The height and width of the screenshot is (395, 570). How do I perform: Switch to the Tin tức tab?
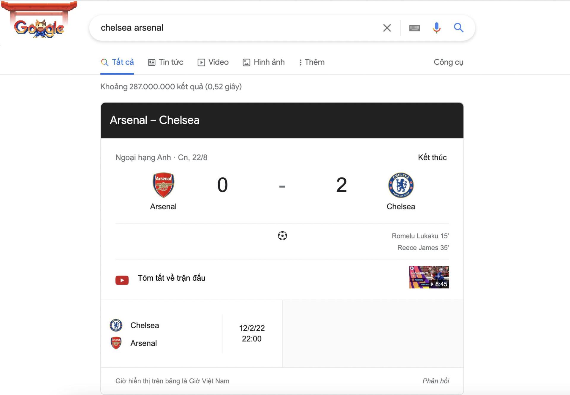tap(165, 62)
